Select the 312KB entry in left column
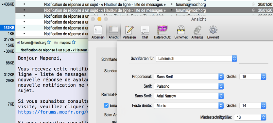The height and width of the screenshot is (123, 273). (x=9, y=75)
